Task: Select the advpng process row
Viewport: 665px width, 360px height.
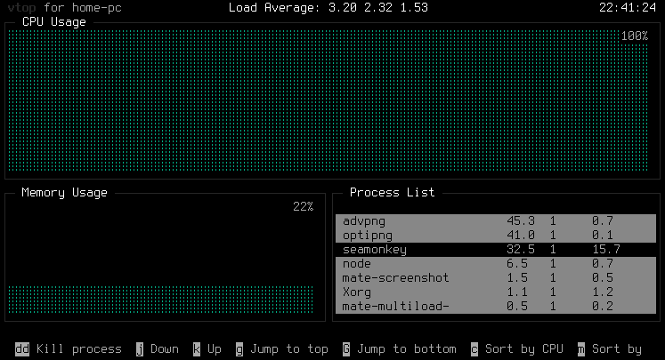Action: pos(496,221)
